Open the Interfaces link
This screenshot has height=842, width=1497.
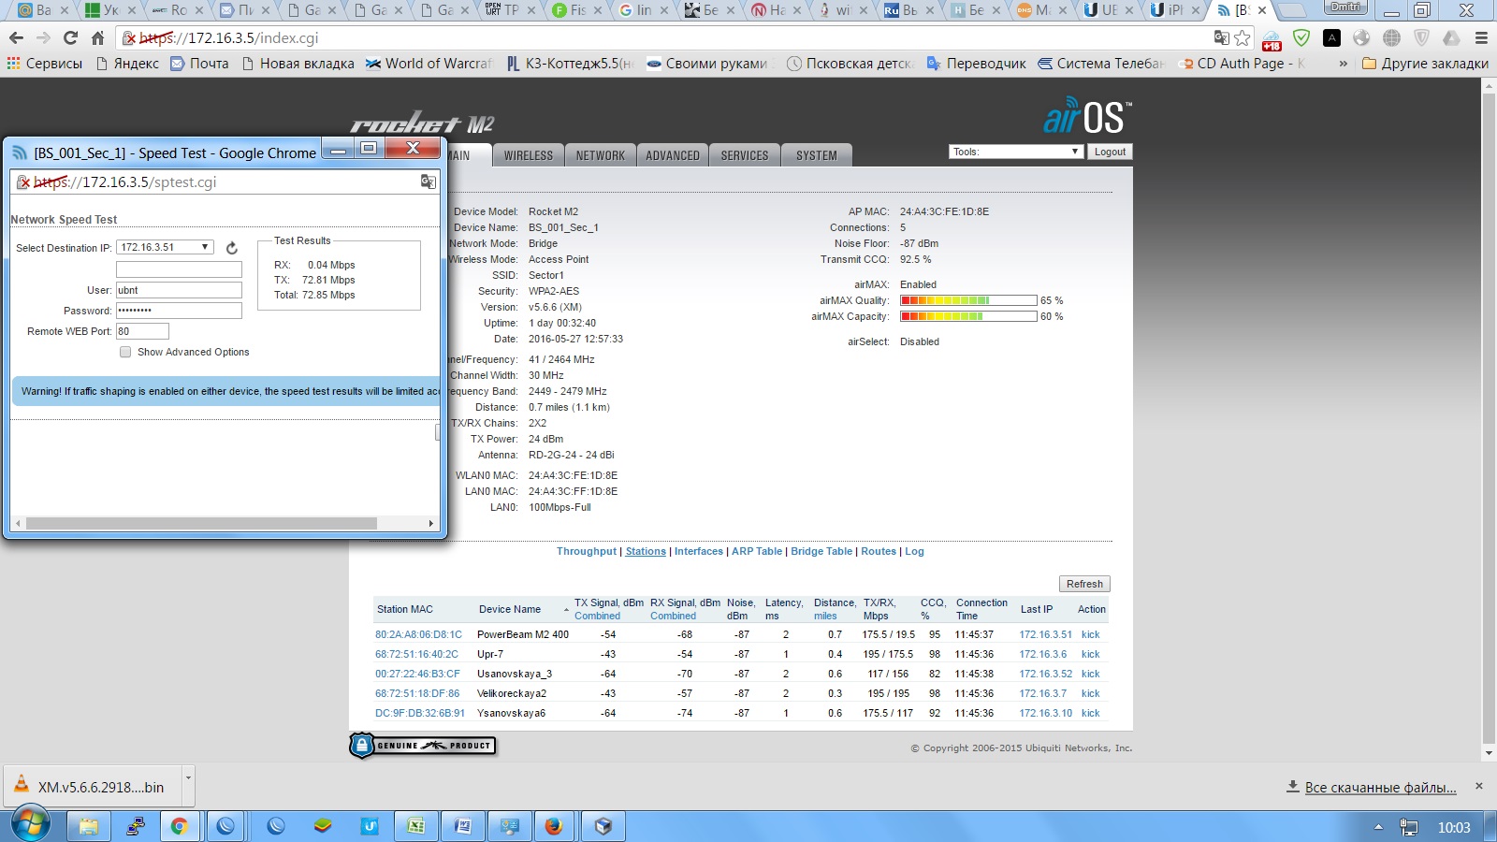(x=699, y=551)
